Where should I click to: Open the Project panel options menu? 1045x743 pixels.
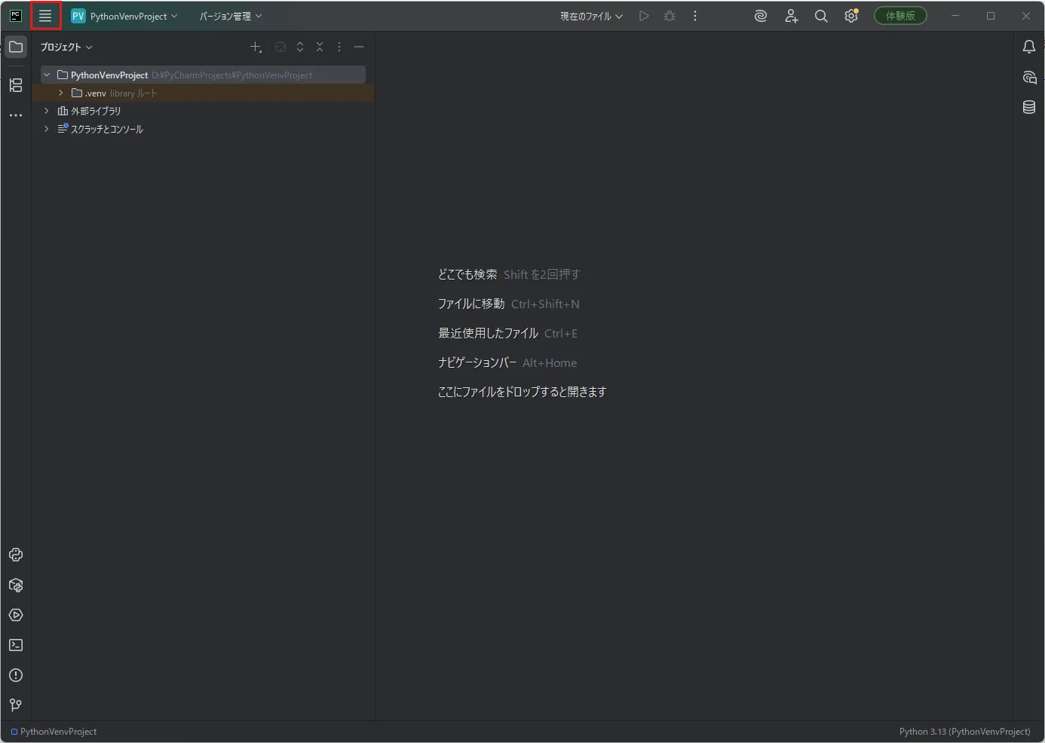coord(339,47)
